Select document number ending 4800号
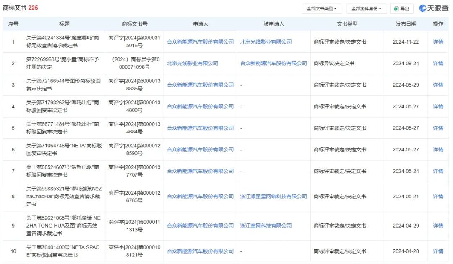 [134, 107]
